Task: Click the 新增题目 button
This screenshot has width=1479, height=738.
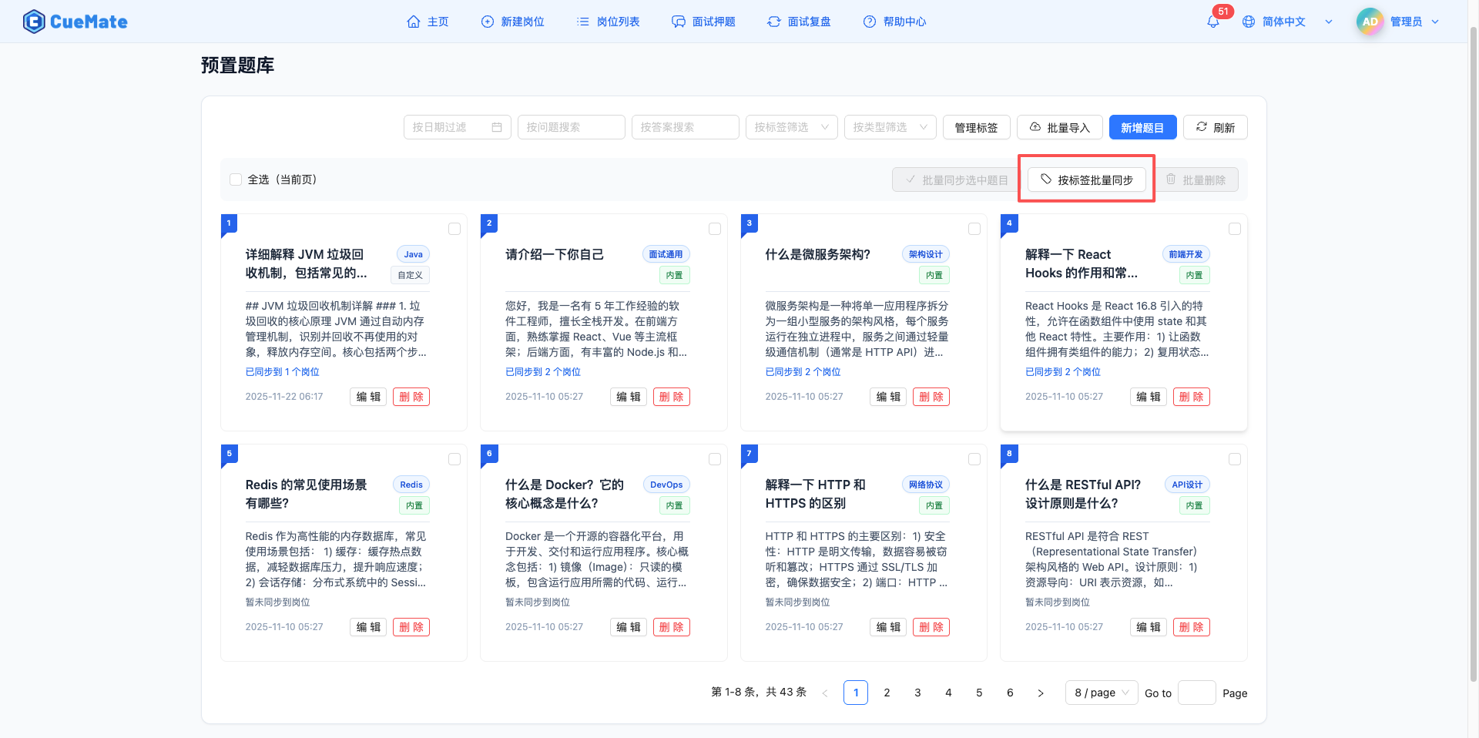Action: tap(1142, 127)
